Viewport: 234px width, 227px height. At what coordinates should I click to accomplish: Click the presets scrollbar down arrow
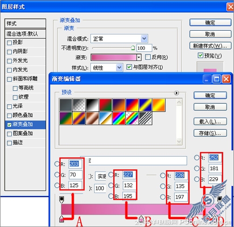coord(179,141)
